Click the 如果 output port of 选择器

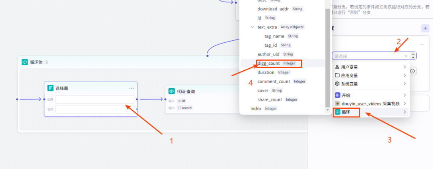point(137,99)
